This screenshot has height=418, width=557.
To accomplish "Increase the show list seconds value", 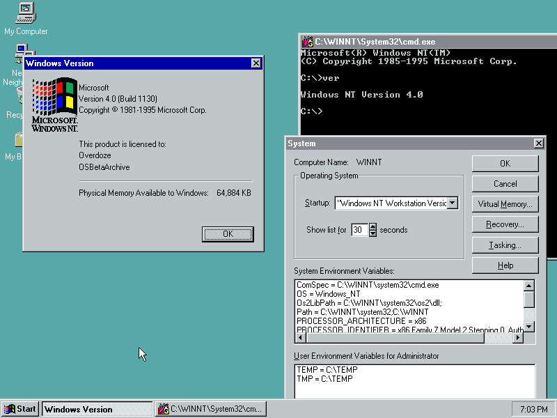I will pyautogui.click(x=372, y=226).
